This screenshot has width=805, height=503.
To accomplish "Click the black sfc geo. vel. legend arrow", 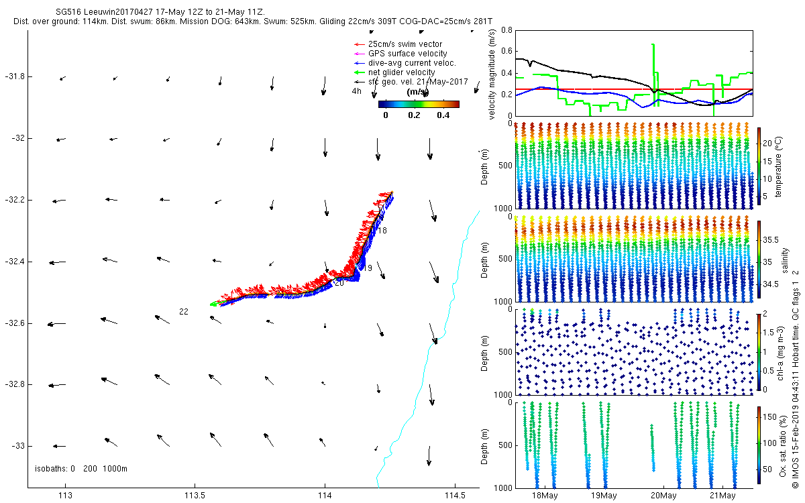I will [x=359, y=82].
